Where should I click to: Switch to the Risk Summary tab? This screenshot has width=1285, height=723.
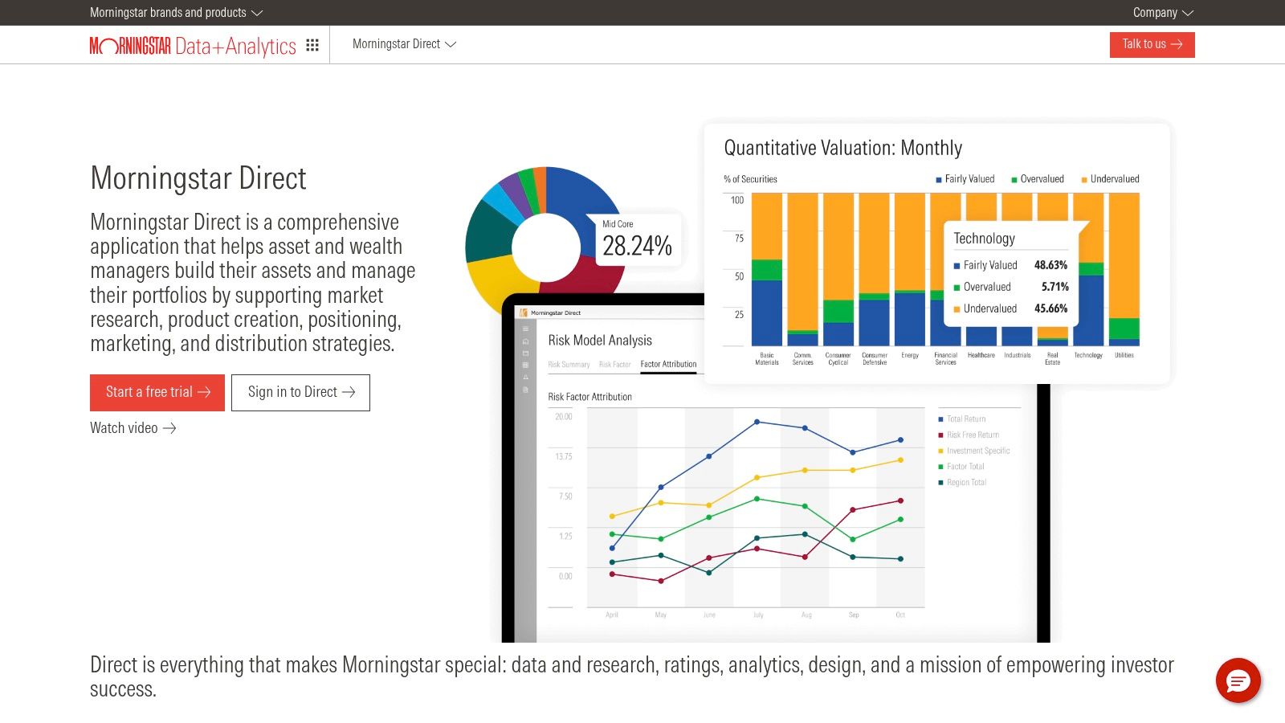(x=569, y=364)
